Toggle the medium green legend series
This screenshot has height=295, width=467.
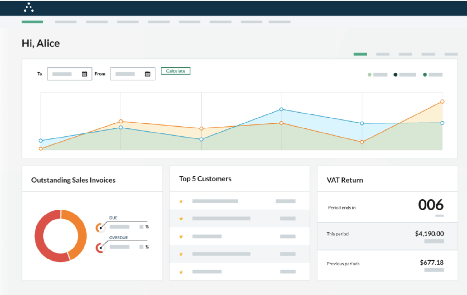[x=433, y=75]
